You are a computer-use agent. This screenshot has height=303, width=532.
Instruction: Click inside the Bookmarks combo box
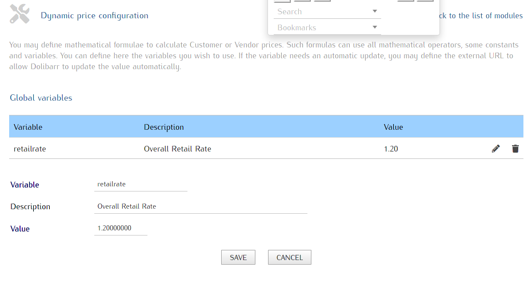pyautogui.click(x=327, y=27)
